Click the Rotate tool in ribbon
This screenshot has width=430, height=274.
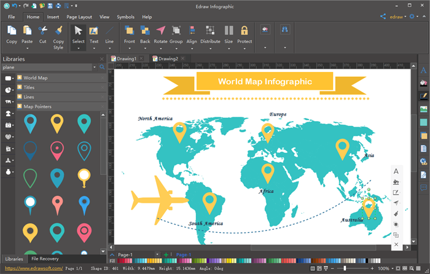[x=160, y=31]
